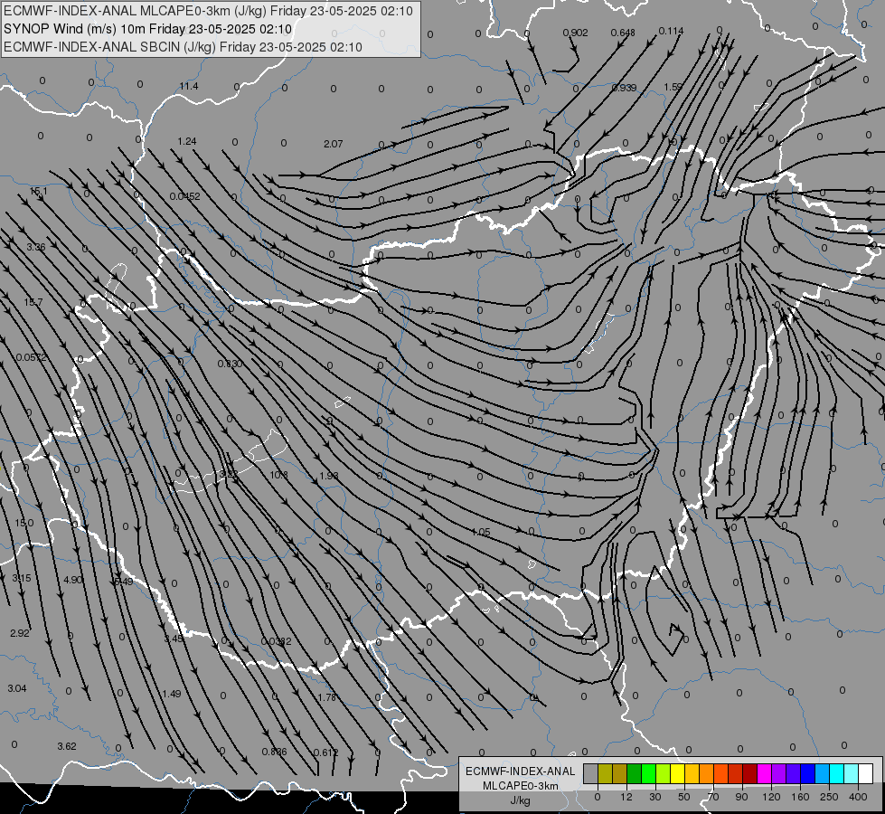Click the legend label 'MLCAPE0-3km'
Viewport: 885px width, 814px height.
[520, 786]
